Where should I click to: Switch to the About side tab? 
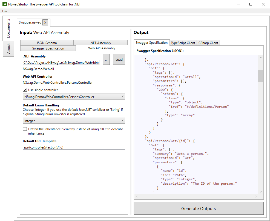(8, 49)
